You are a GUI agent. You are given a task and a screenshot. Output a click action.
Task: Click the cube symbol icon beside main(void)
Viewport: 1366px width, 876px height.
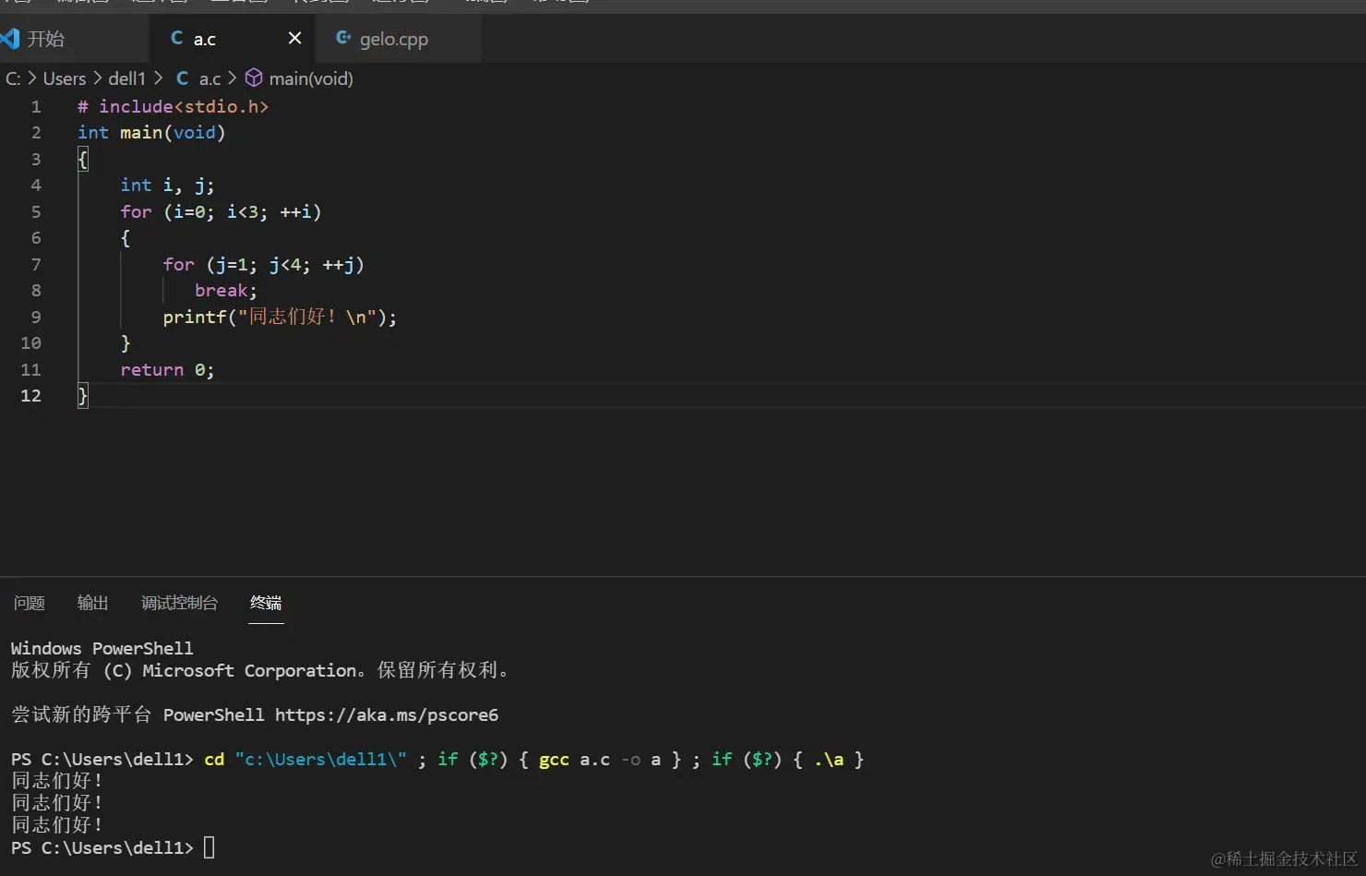click(x=254, y=78)
